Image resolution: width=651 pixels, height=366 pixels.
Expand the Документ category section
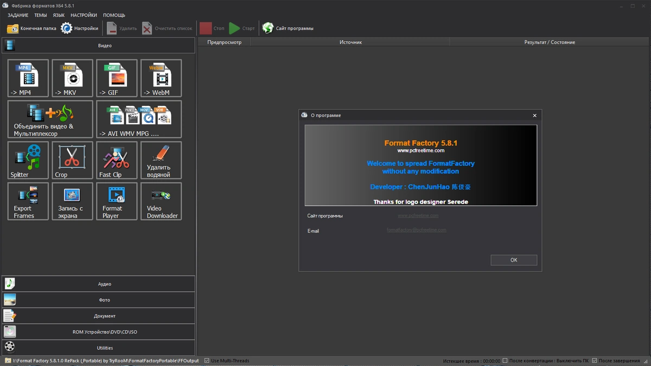point(98,316)
